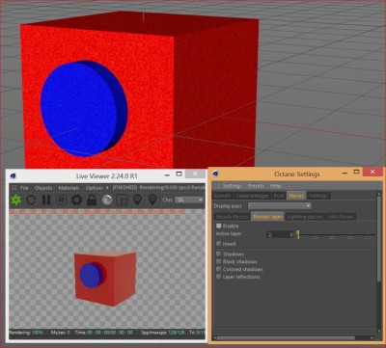This screenshot has height=348, width=386.
Task: Toggle the render region R icon
Action: coord(61,200)
